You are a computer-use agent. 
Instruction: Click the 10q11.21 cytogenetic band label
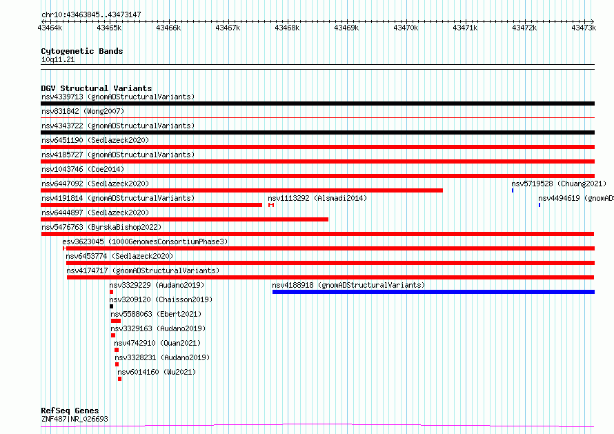pos(58,59)
